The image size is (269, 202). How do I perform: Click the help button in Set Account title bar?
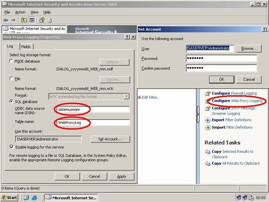[x=264, y=29]
